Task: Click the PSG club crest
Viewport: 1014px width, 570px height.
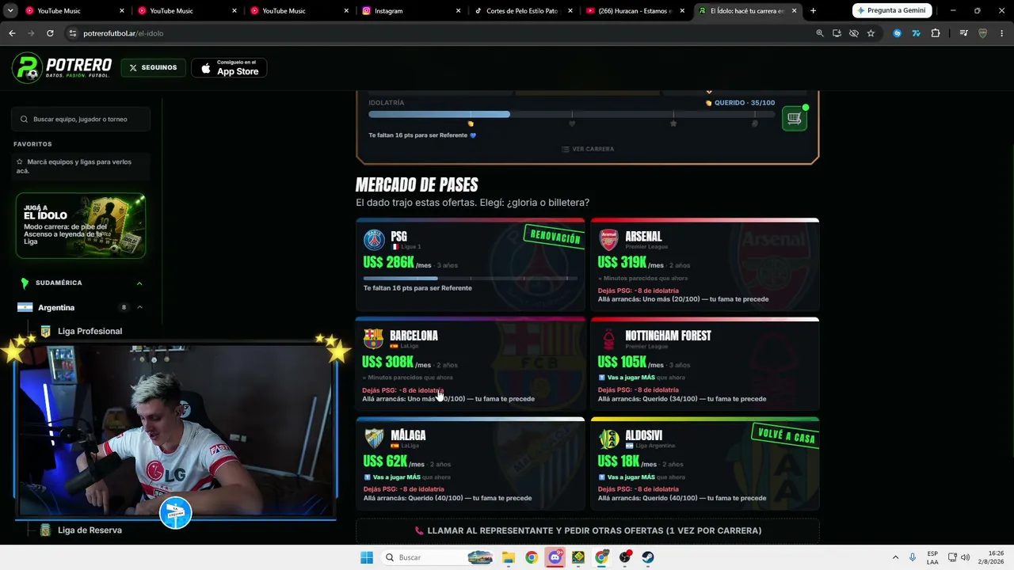Action: tap(374, 239)
